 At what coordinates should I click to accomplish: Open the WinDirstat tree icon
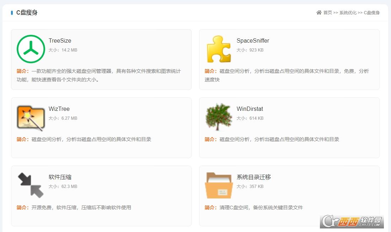tap(219, 117)
